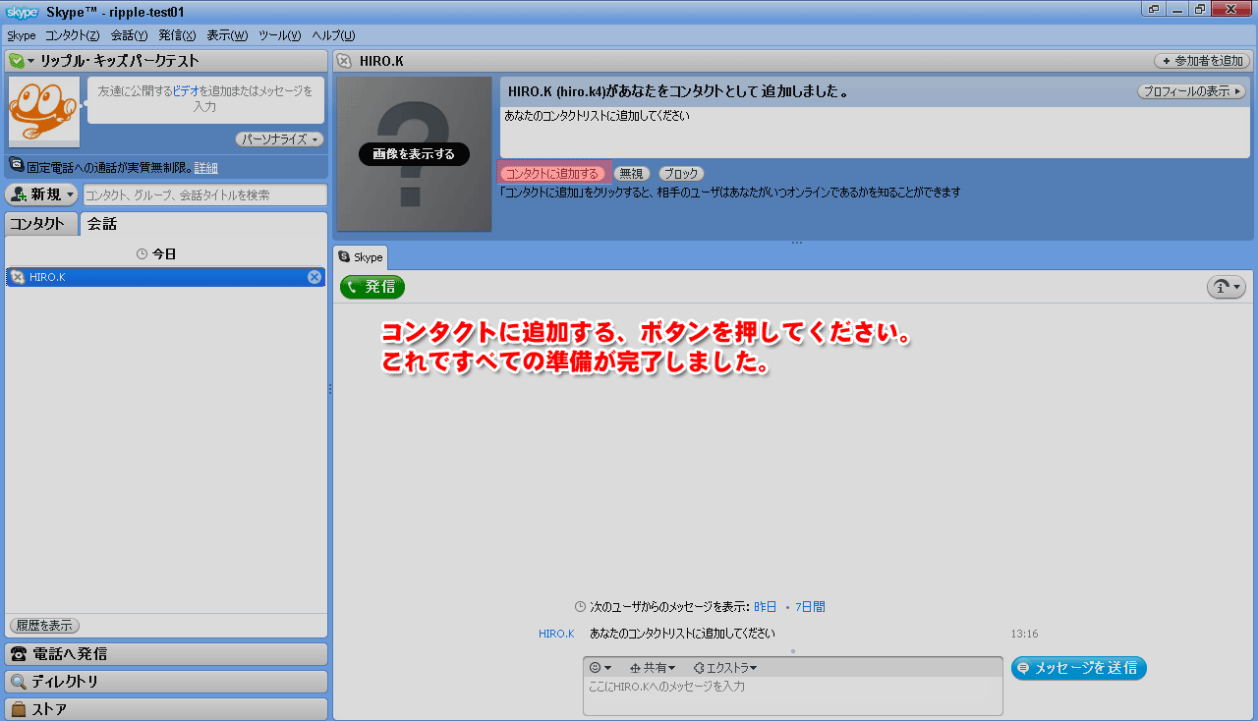Click the mood message field
The width and height of the screenshot is (1258, 721).
pyautogui.click(x=205, y=98)
